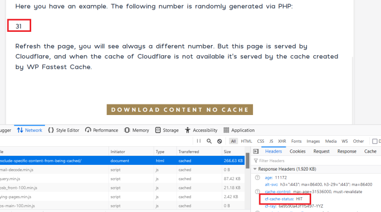The width and height of the screenshot is (381, 212).
Task: Filter requests by Other
Action: (x=358, y=141)
